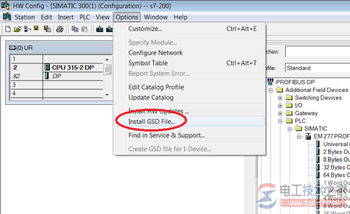The height and width of the screenshot is (214, 350).
Task: Click the SIMATIC folder icon
Action: point(298,128)
